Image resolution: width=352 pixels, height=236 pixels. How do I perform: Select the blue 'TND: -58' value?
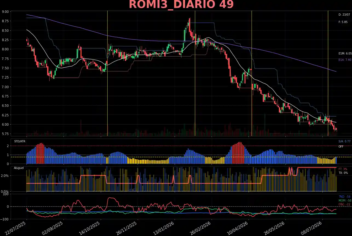coord(345,197)
